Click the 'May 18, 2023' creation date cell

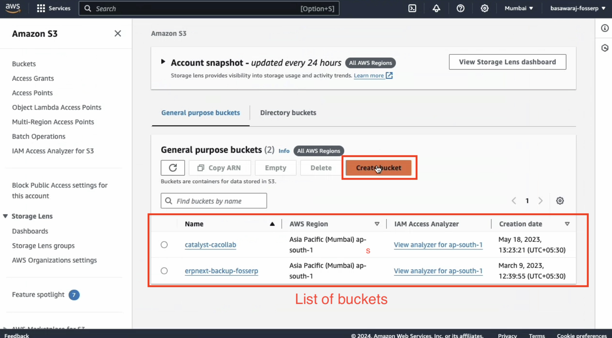coord(532,245)
